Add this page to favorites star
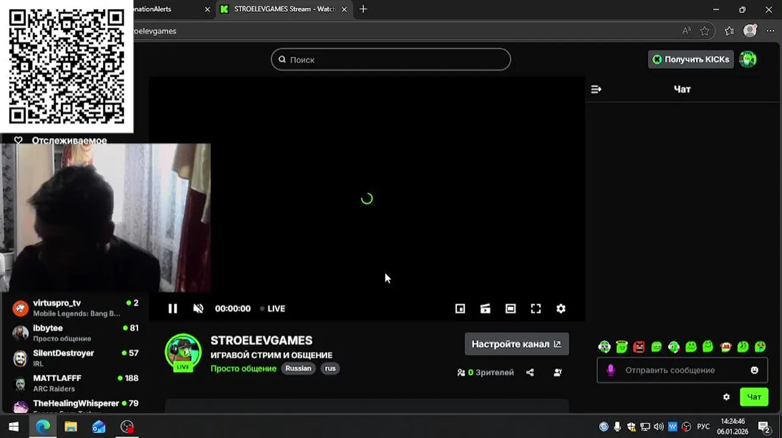This screenshot has width=782, height=438. tap(705, 31)
